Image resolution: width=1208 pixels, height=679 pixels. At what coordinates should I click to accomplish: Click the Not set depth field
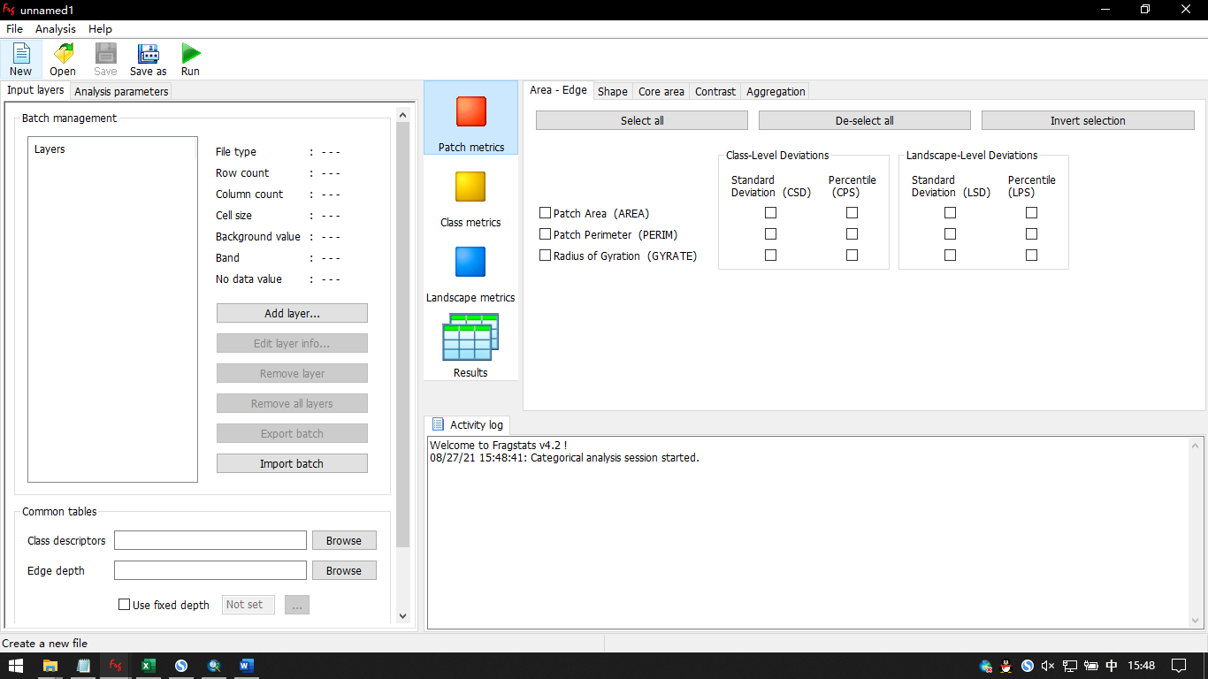(248, 605)
